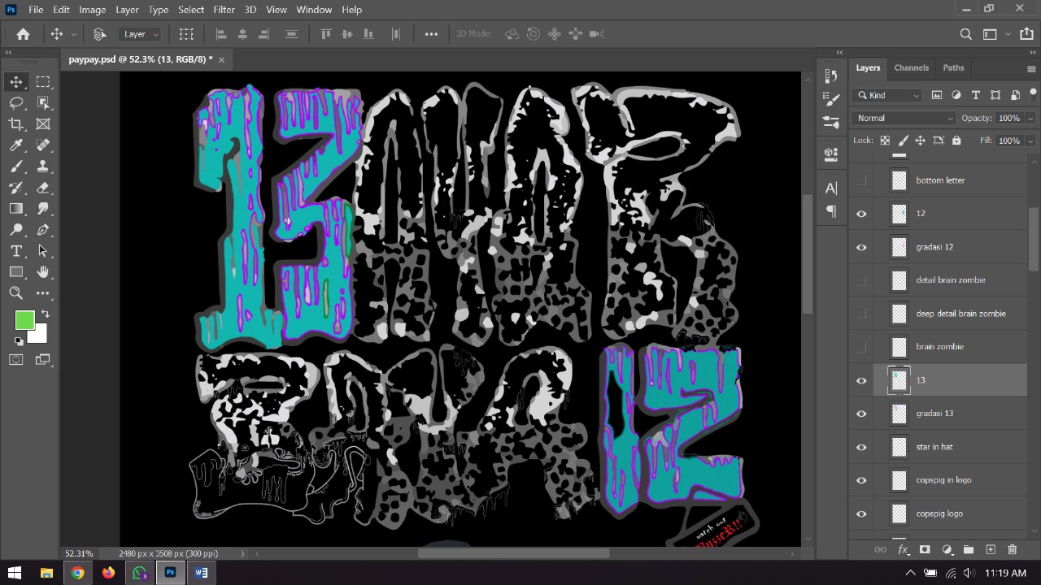Toggle Quick Mask mode

(16, 360)
